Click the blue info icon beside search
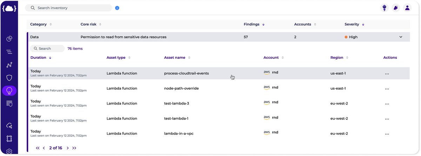421x156 pixels. click(117, 8)
